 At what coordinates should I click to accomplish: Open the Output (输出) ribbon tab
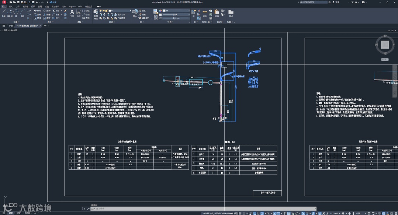coord(47,7)
